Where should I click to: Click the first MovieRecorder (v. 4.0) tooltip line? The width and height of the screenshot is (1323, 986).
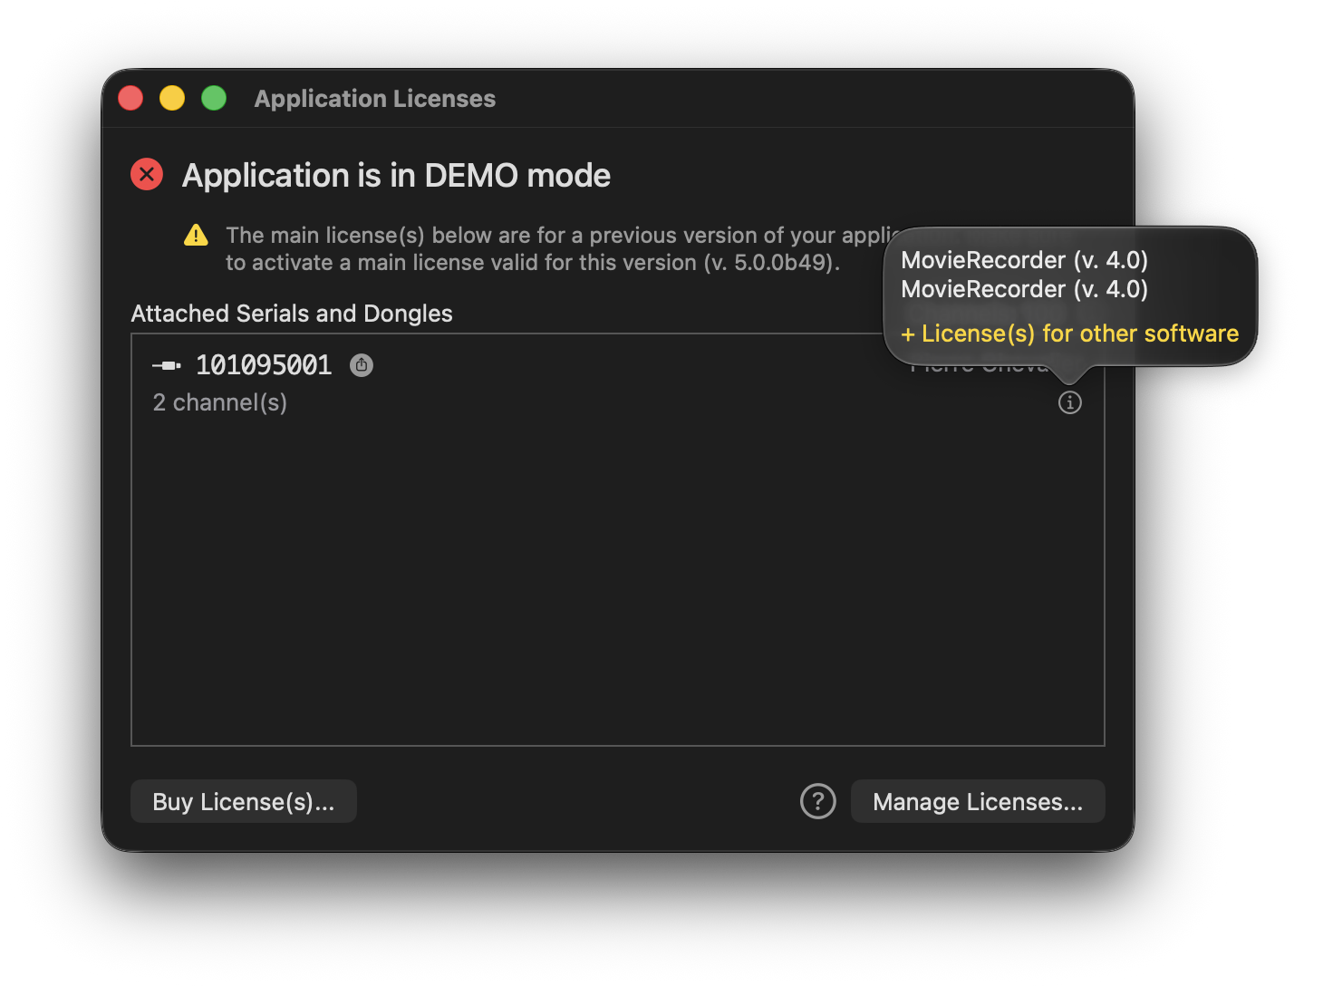1024,260
